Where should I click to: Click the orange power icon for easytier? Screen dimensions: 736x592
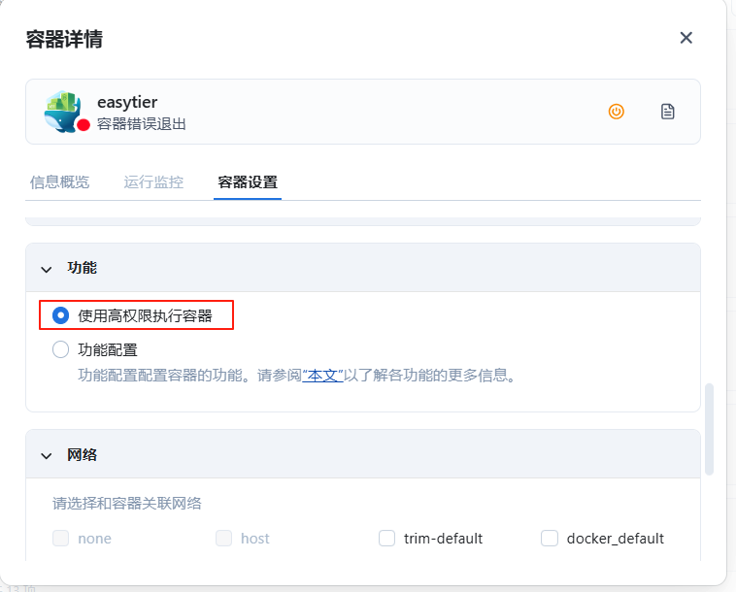pyautogui.click(x=616, y=112)
